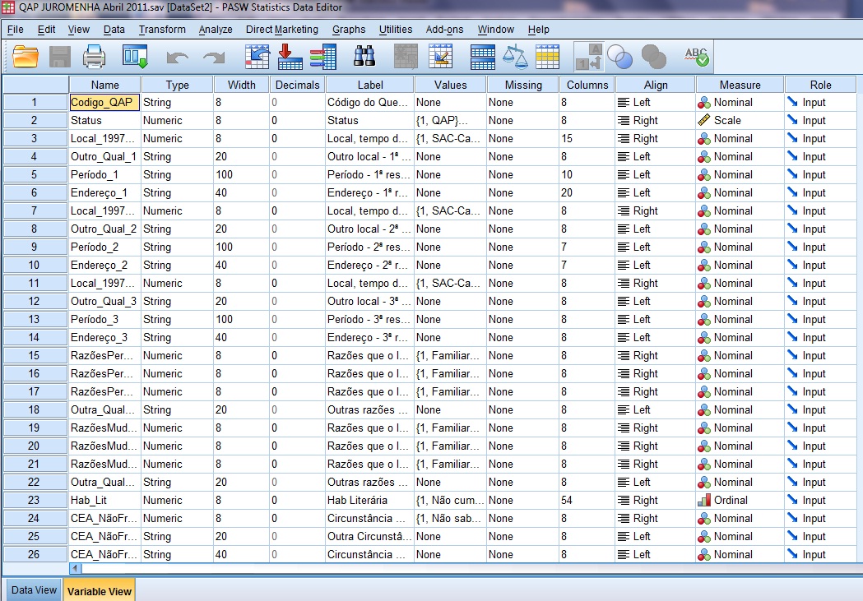
Task: Click the grayed-out Insert cases icon
Action: click(406, 57)
